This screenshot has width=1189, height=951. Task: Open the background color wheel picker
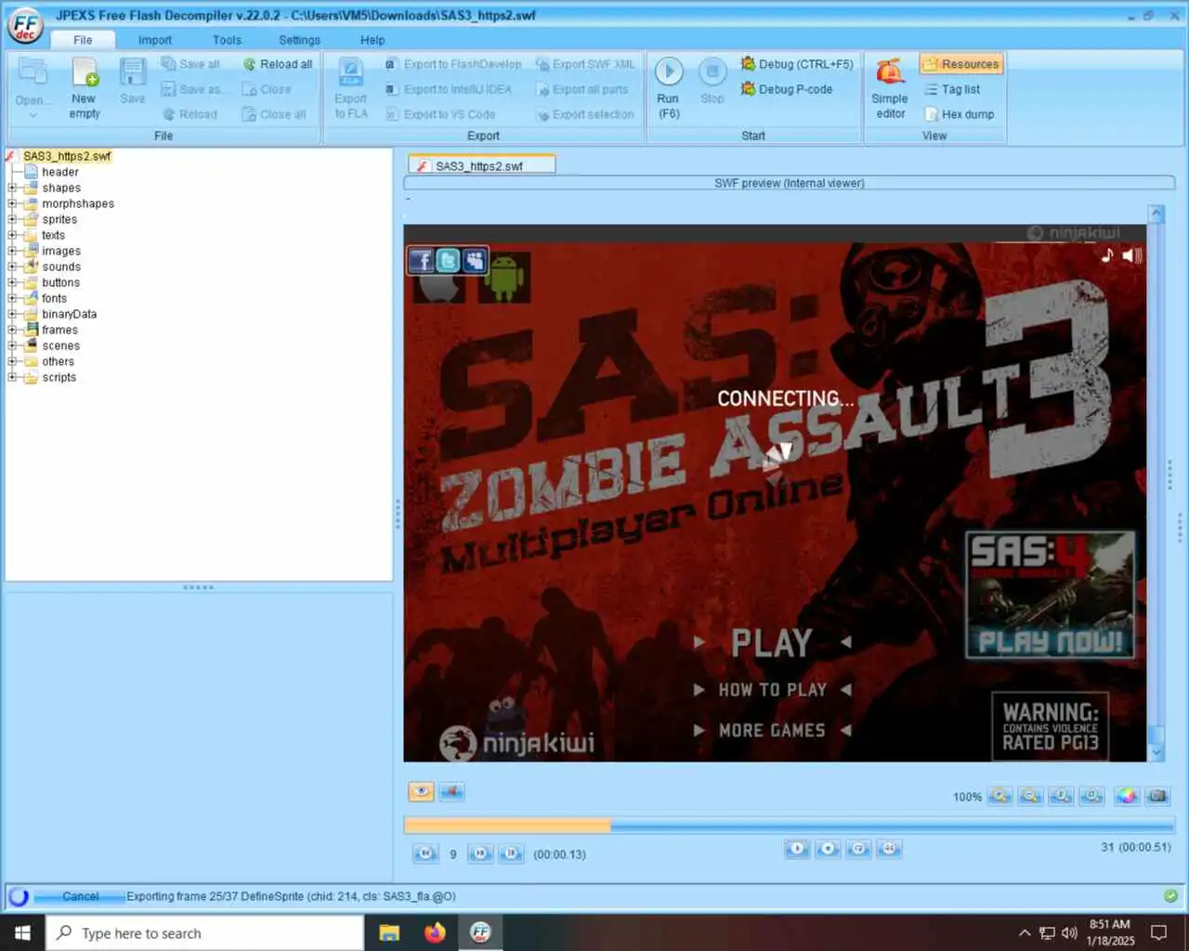tap(1127, 796)
